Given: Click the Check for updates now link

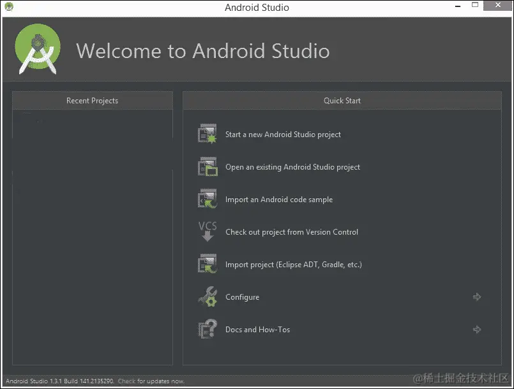Looking at the screenshot, I should click(x=151, y=381).
